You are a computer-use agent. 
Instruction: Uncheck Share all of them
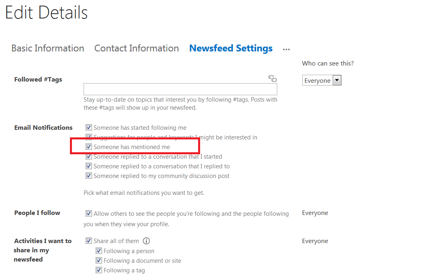click(x=88, y=241)
